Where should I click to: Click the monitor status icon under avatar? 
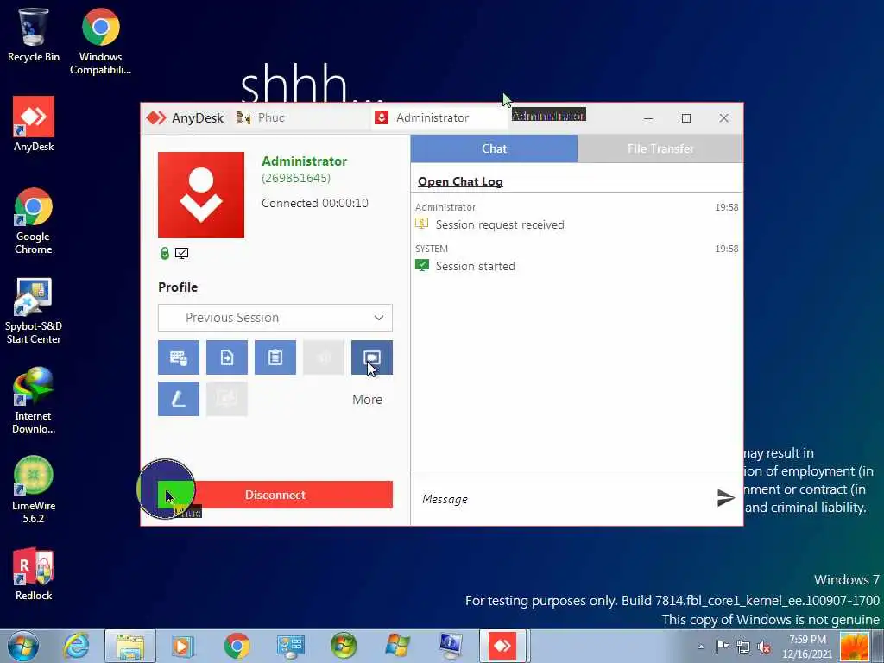(181, 254)
